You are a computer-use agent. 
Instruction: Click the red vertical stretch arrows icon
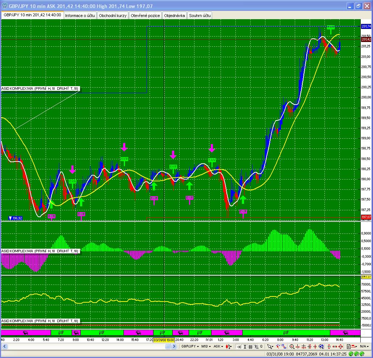tap(329, 346)
